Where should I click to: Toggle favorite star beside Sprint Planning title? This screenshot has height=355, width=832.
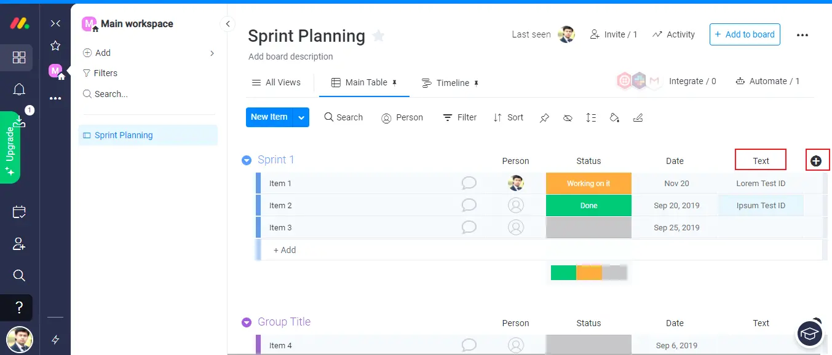click(379, 36)
